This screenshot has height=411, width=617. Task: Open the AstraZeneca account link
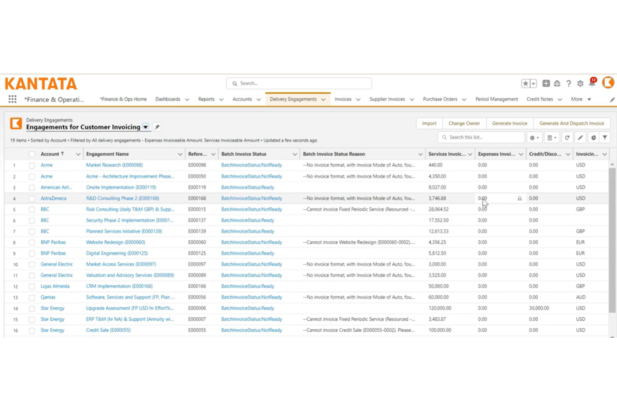(x=53, y=199)
